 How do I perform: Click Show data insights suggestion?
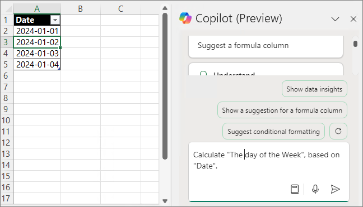314,89
